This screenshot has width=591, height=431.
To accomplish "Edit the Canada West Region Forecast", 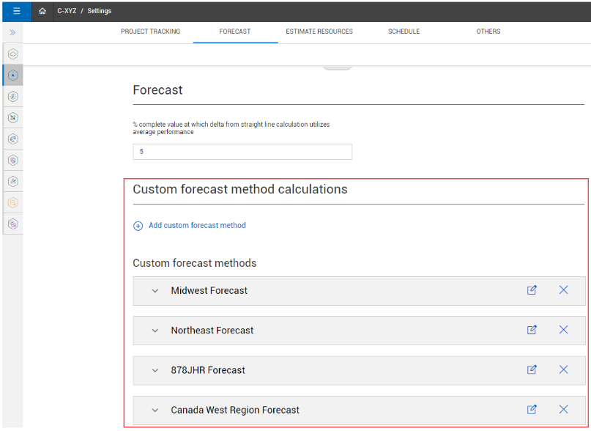I will [532, 410].
